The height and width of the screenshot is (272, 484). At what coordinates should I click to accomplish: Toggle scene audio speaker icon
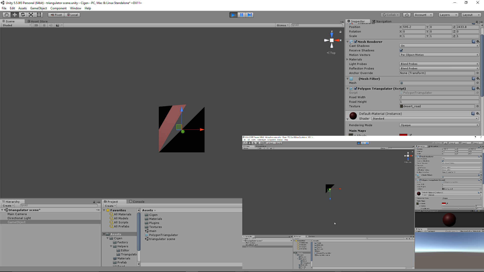pyautogui.click(x=51, y=25)
